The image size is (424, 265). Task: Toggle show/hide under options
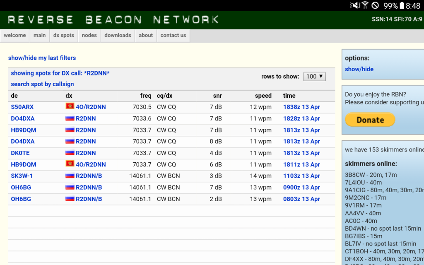pos(359,69)
